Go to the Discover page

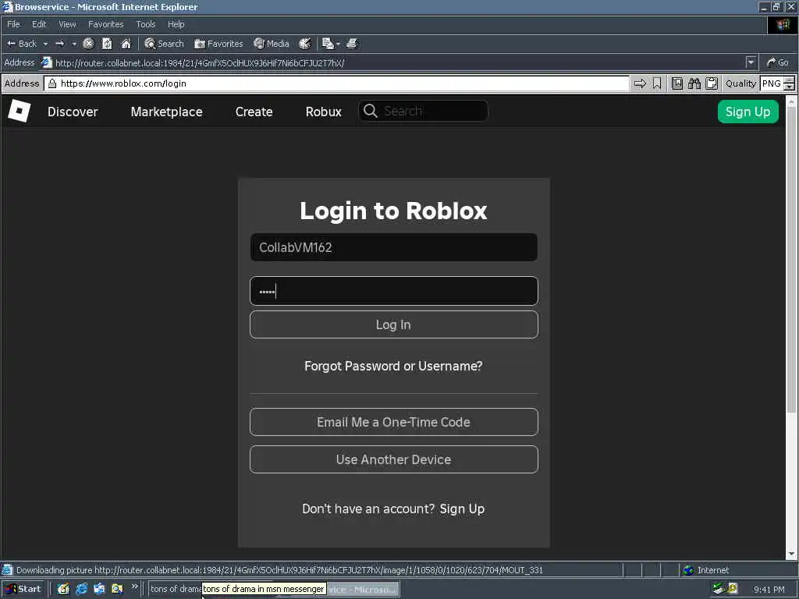[x=73, y=112]
